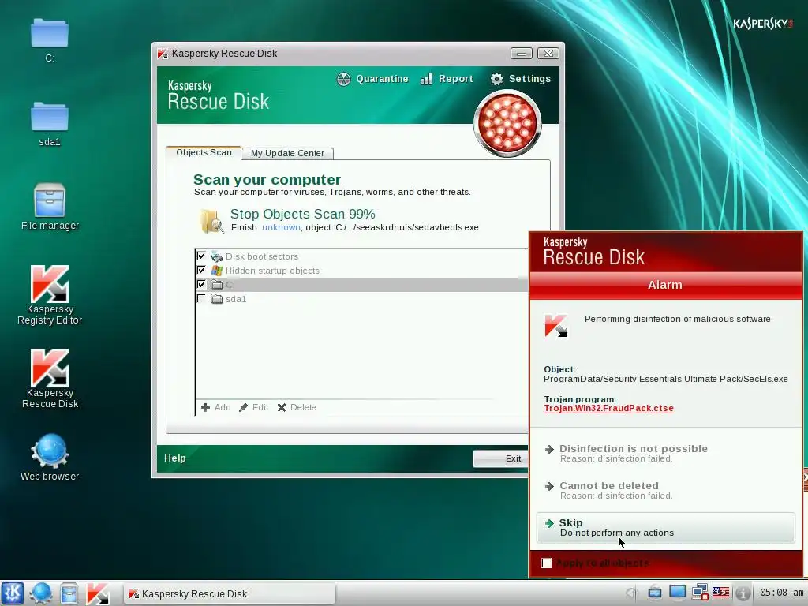Click Edit scan object button
The height and width of the screenshot is (606, 808).
click(253, 407)
